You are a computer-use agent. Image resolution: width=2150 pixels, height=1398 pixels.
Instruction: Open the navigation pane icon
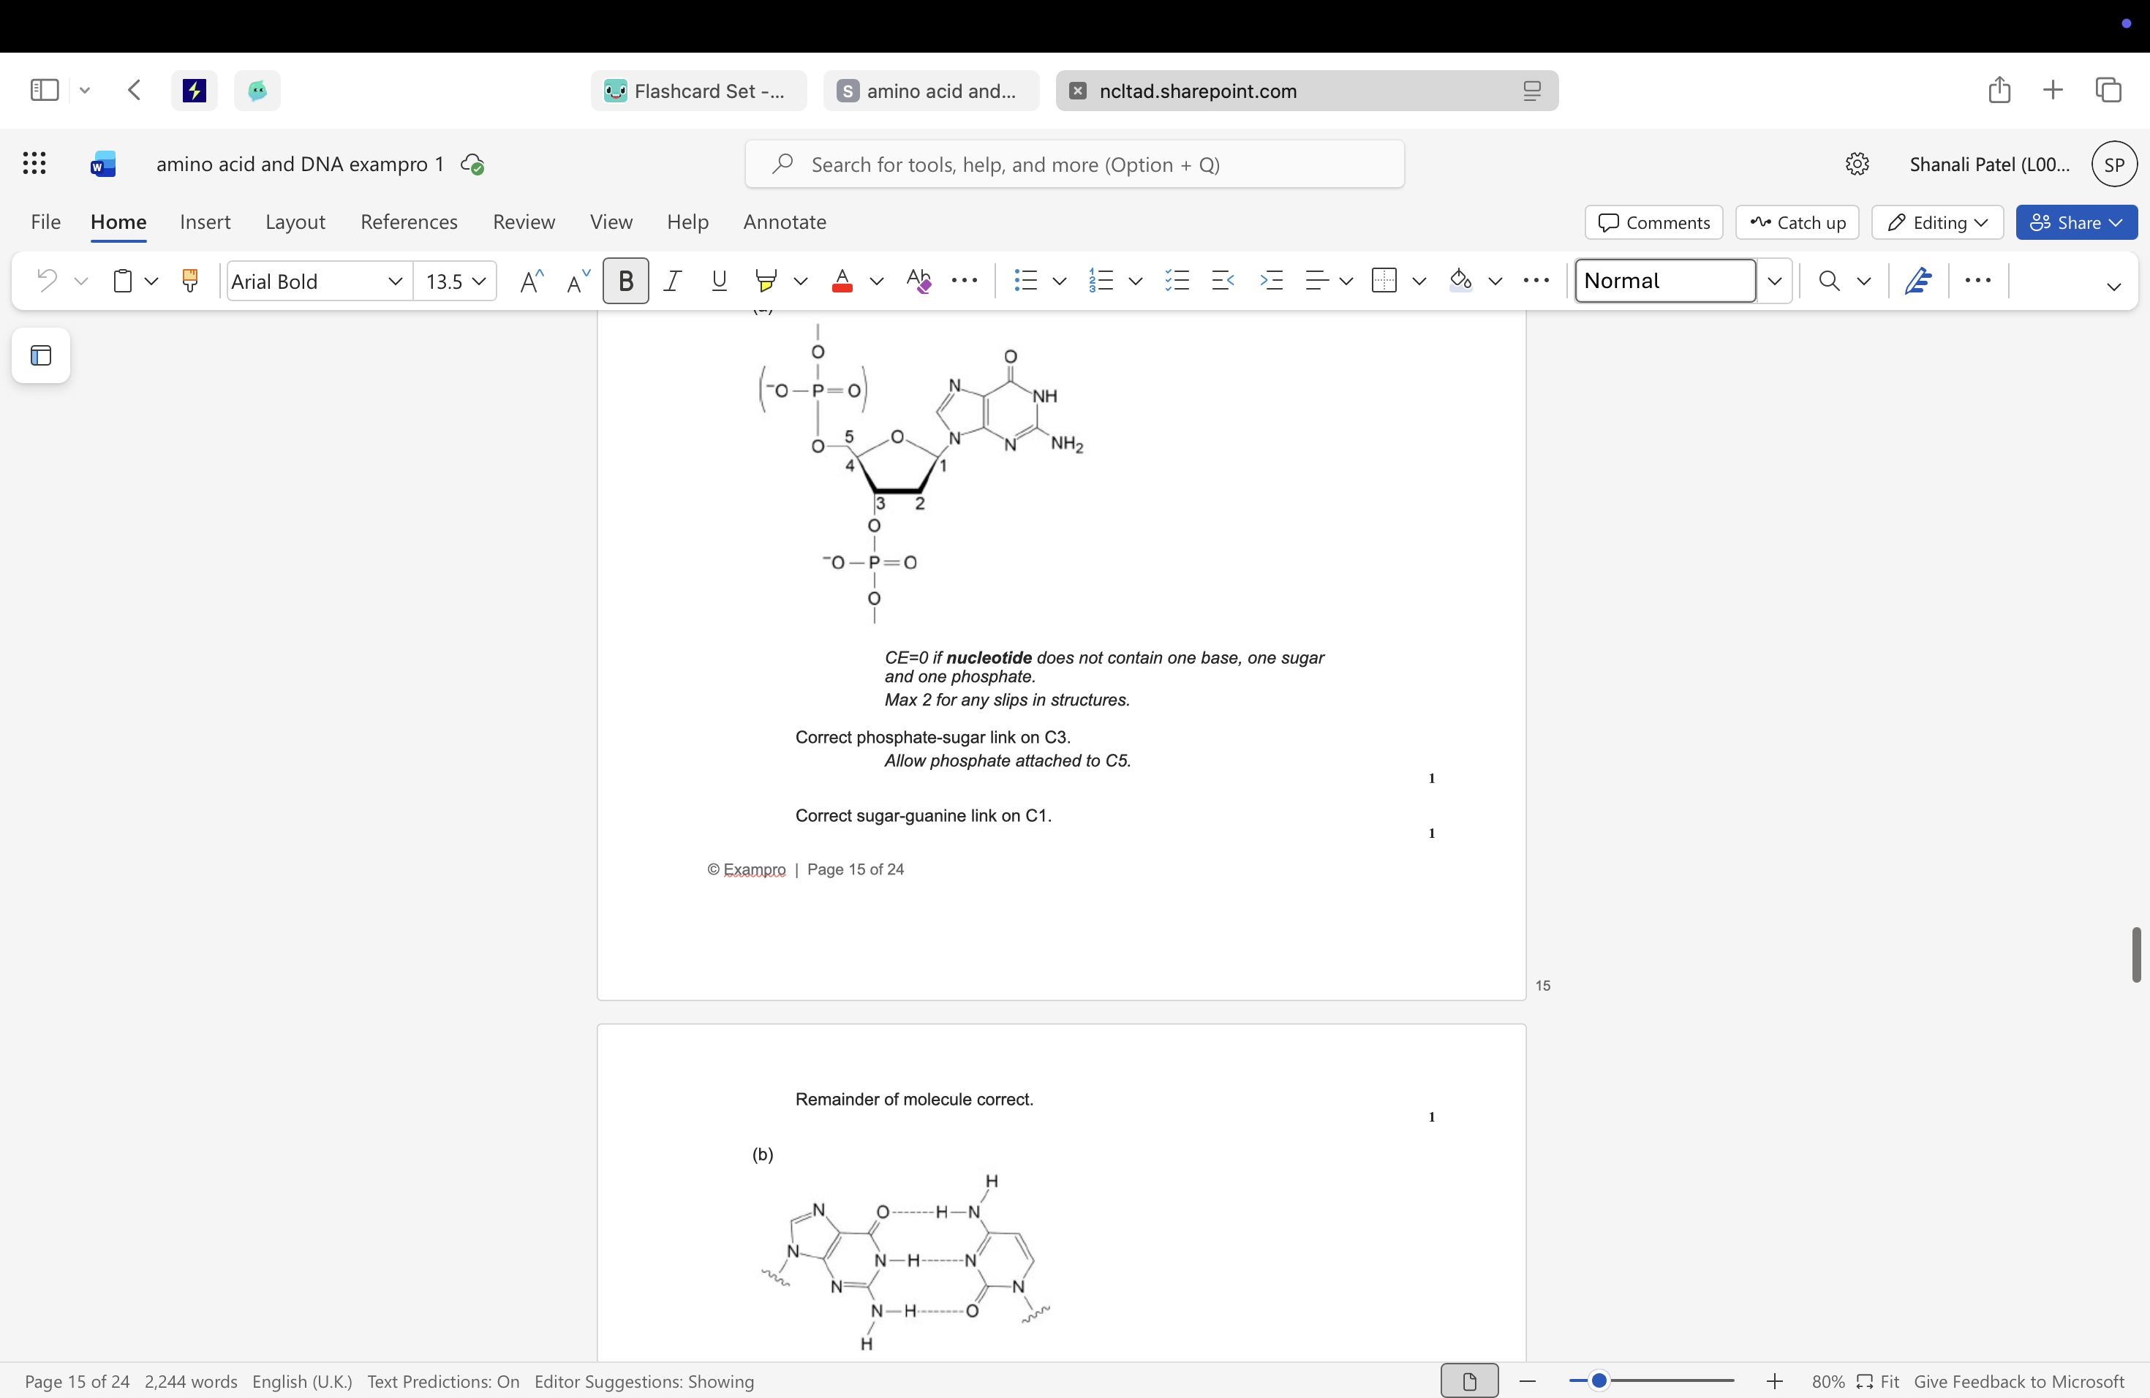point(42,356)
